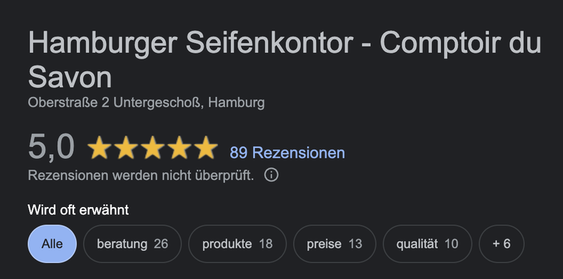The width and height of the screenshot is (563, 279).
Task: Click the second yellow rating star
Action: click(126, 147)
